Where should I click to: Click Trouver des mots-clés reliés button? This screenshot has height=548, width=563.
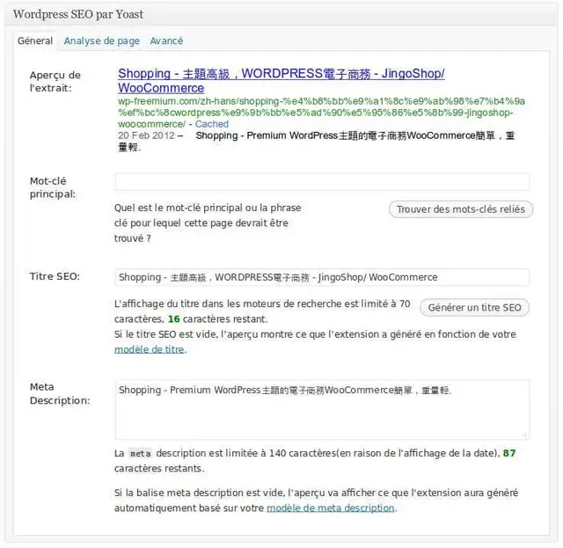coord(461,209)
